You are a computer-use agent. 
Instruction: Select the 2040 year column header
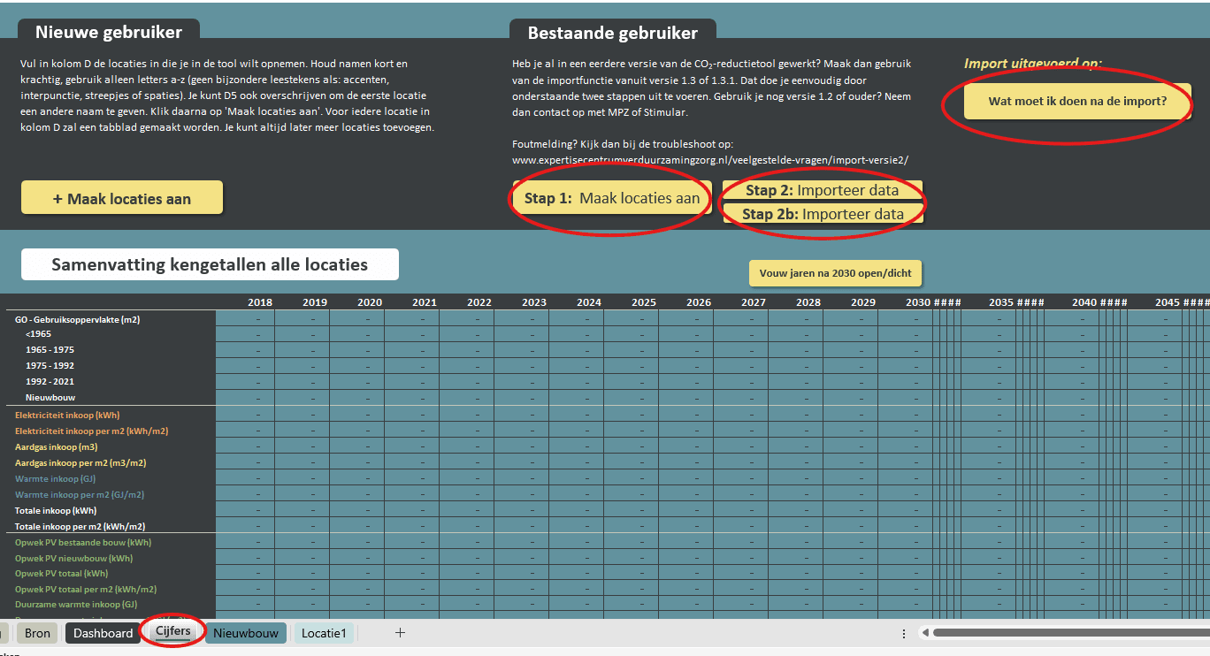(x=1084, y=302)
